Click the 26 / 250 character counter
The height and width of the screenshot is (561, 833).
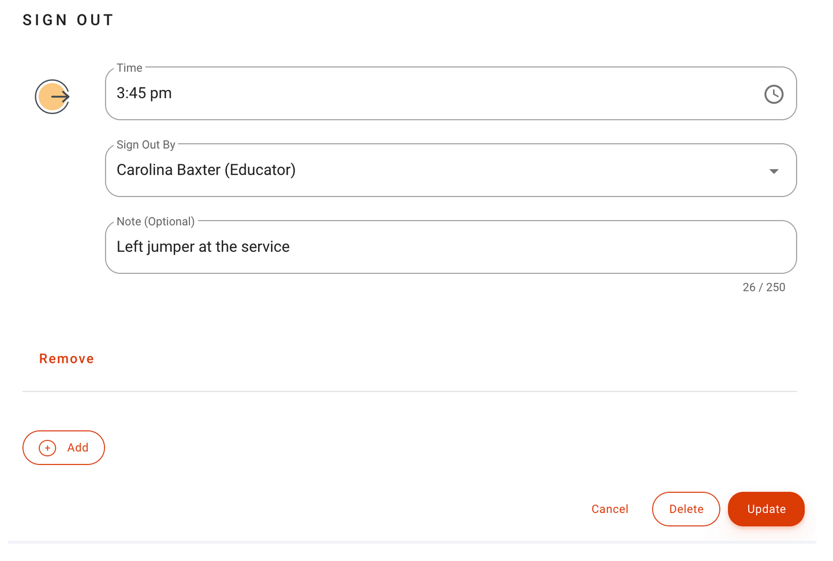(763, 287)
